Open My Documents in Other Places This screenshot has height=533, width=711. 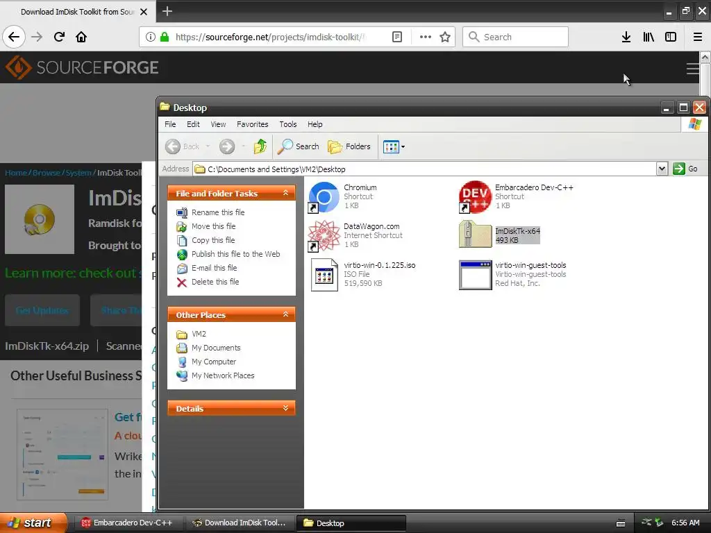point(216,348)
